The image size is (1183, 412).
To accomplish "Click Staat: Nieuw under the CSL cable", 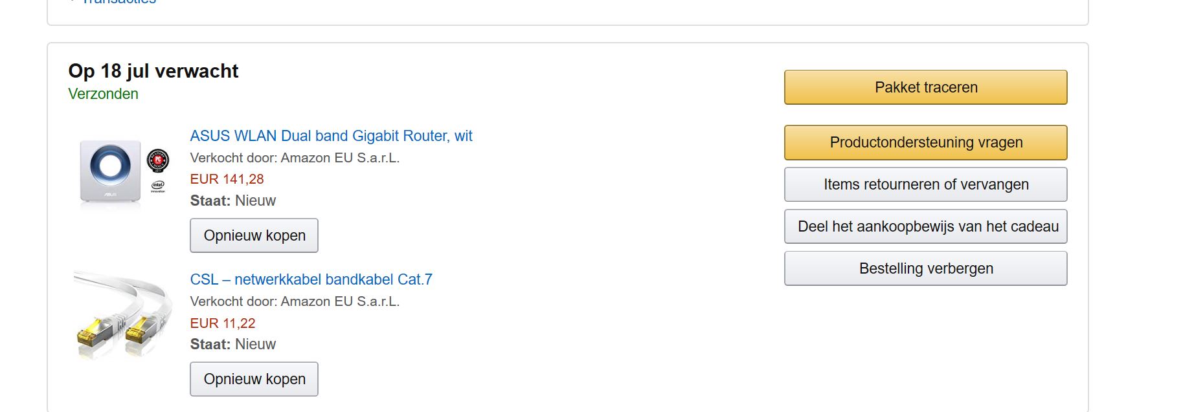I will (x=233, y=344).
